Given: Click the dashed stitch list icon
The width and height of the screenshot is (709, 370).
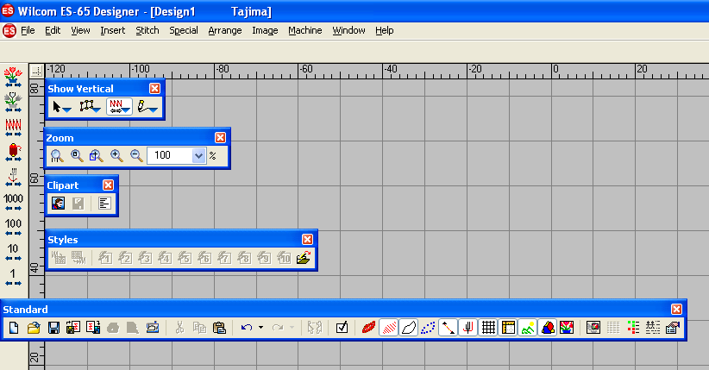Looking at the screenshot, I should 653,328.
